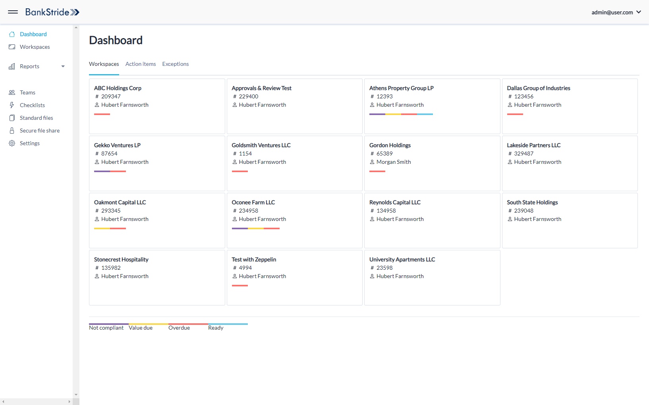Viewport: 649px width, 405px height.
Task: Click the Reports chart icon
Action: coord(12,66)
